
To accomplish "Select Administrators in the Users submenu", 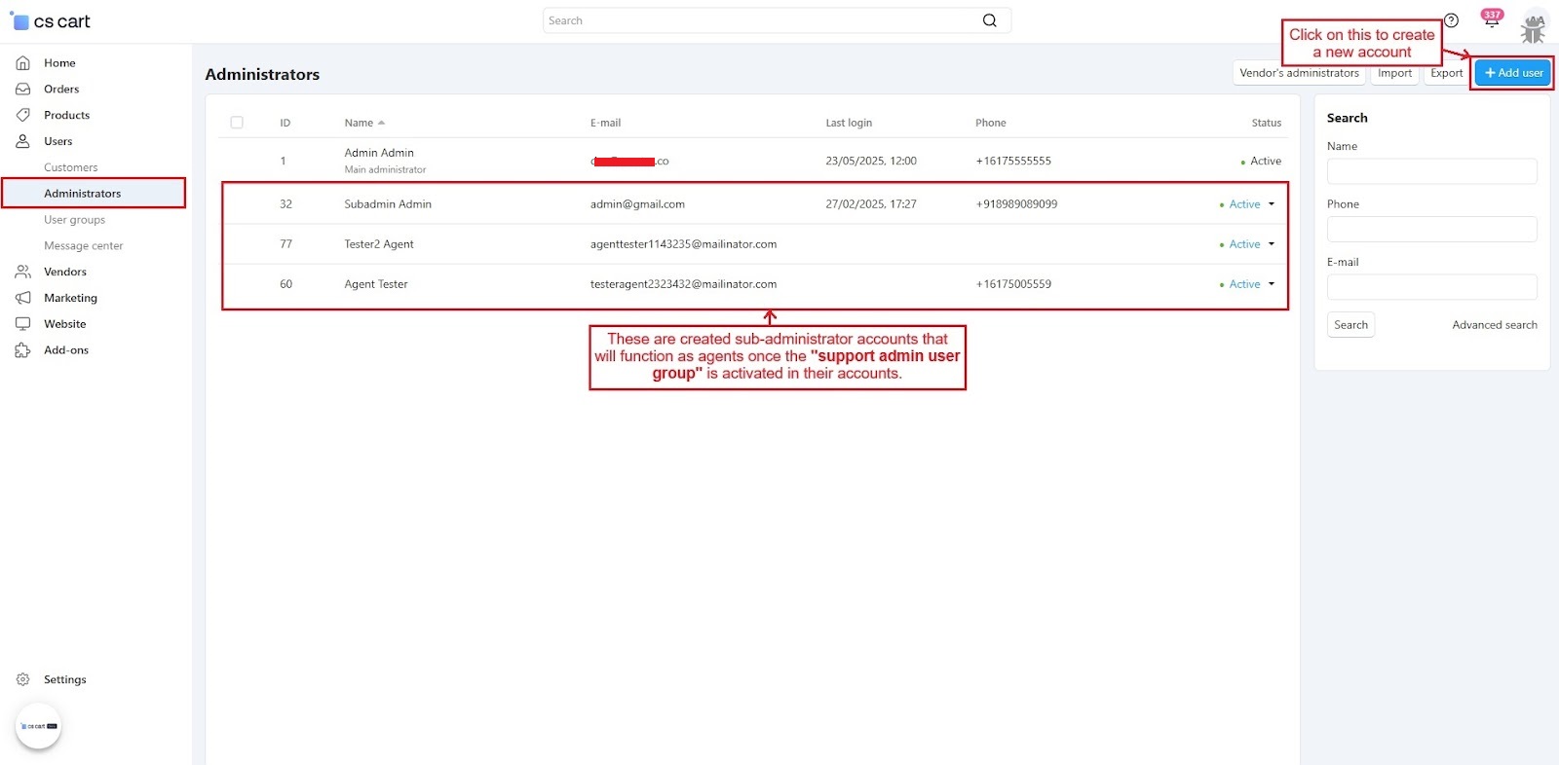I will click(x=83, y=194).
